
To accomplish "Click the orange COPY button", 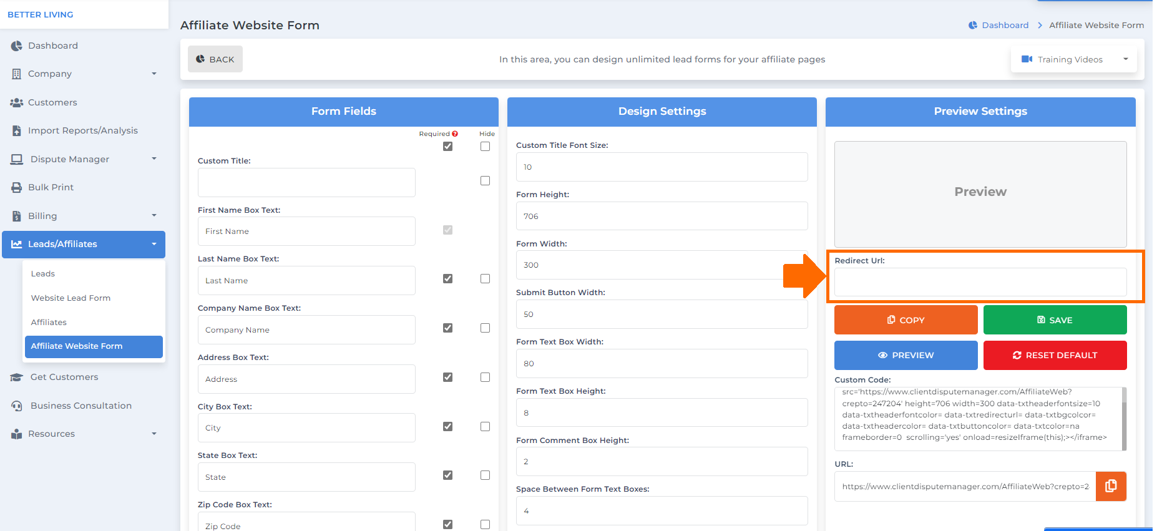I will pos(906,320).
